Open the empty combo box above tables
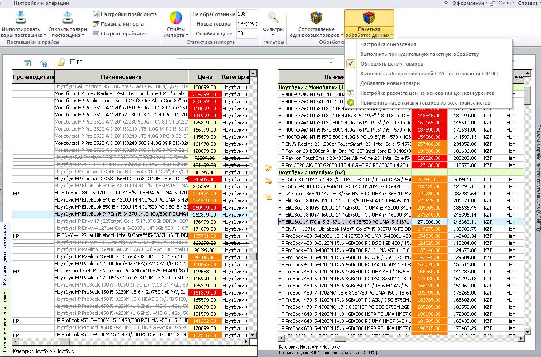The height and width of the screenshot is (357, 541). (256, 62)
